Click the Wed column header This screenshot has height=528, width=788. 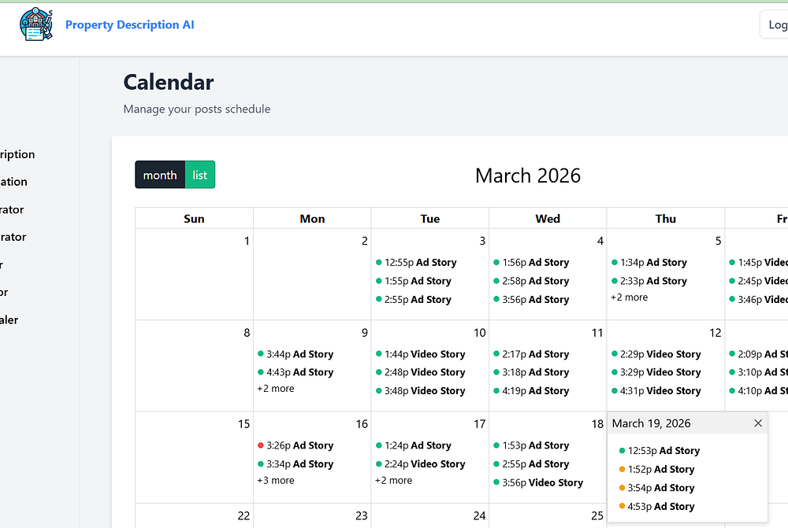tap(548, 219)
